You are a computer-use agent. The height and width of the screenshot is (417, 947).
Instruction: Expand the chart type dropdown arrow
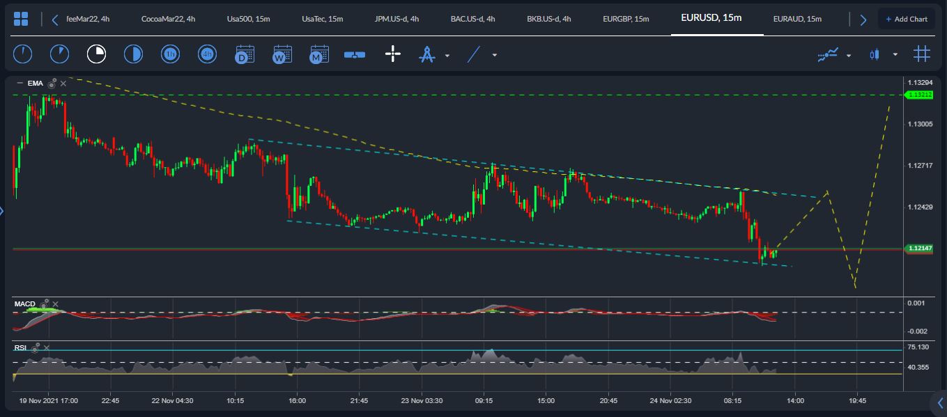[895, 55]
